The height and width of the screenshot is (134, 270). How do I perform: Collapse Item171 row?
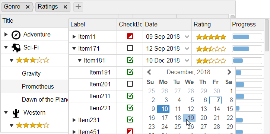tap(74, 49)
